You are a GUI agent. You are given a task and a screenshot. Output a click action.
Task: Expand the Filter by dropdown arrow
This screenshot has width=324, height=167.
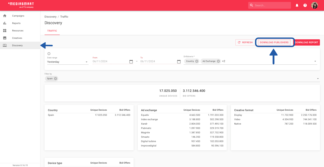coord(318,79)
